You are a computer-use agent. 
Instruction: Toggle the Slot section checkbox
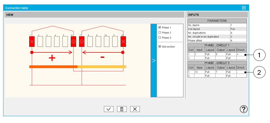160,47
